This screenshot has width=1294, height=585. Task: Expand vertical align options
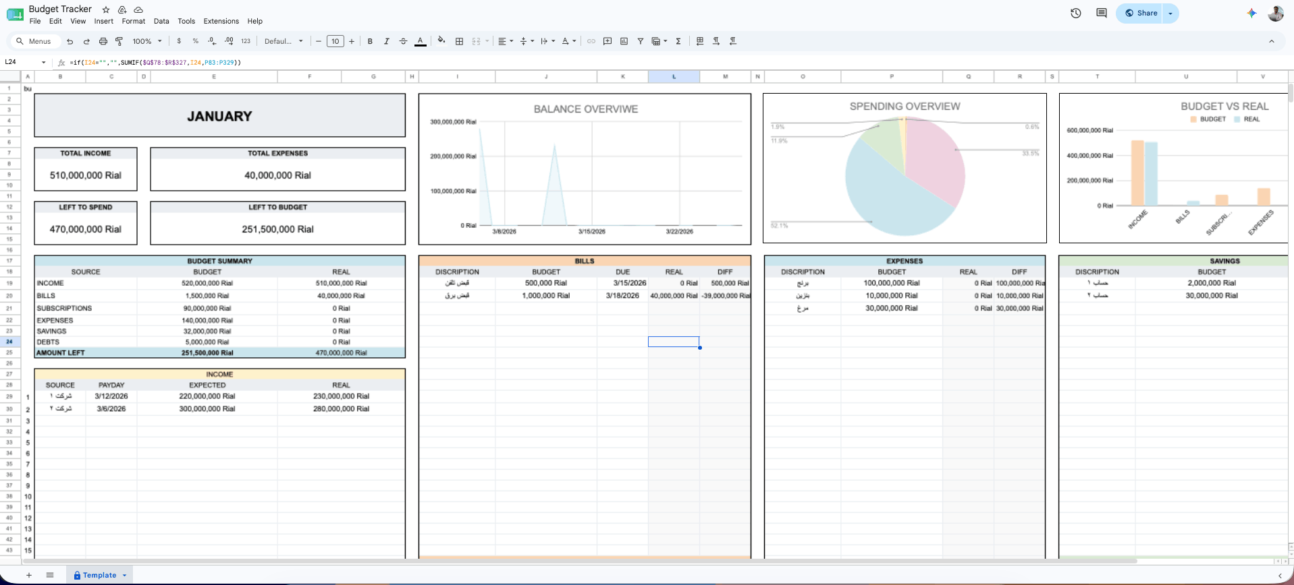click(527, 41)
